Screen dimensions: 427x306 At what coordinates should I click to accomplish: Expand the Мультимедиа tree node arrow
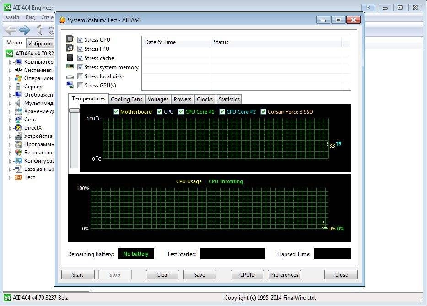[11, 103]
